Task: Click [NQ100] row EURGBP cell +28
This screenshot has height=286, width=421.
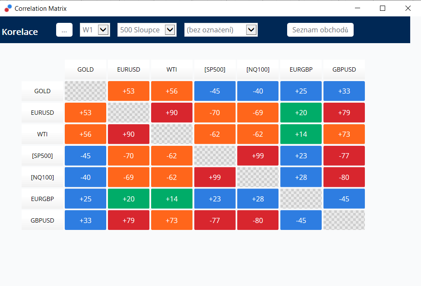Action: pos(301,177)
